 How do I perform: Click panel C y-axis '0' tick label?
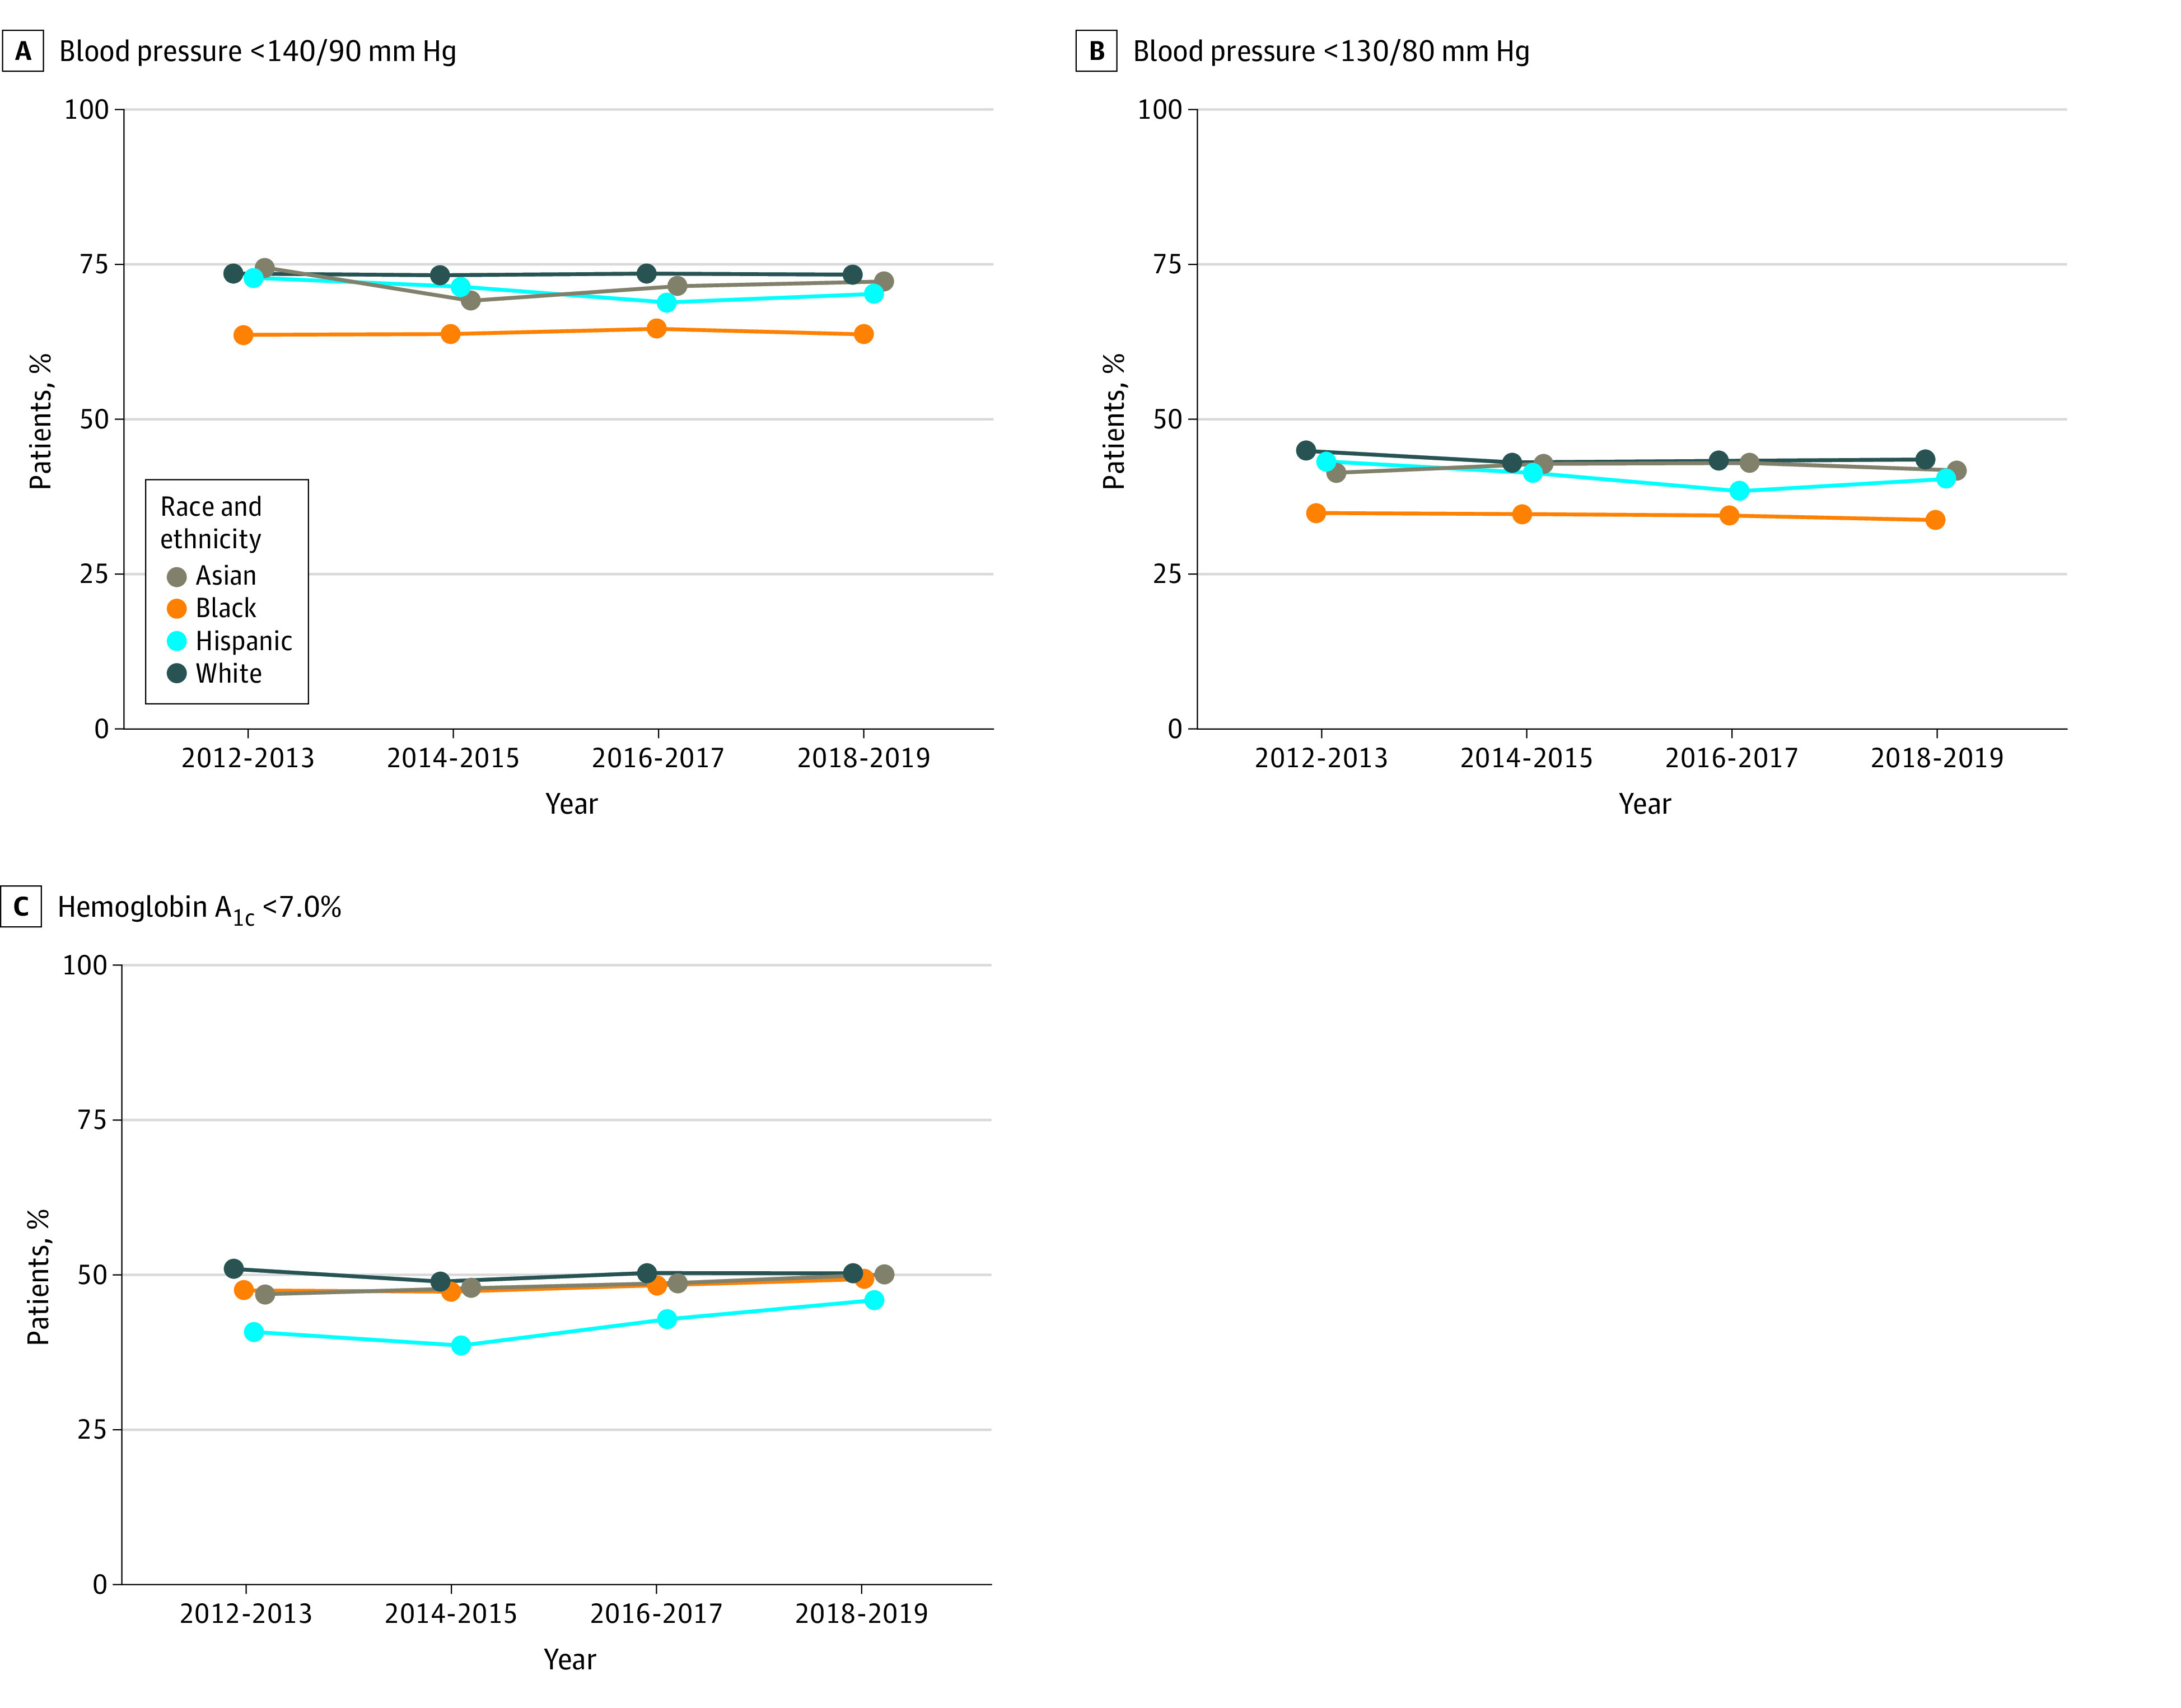click(x=100, y=1585)
